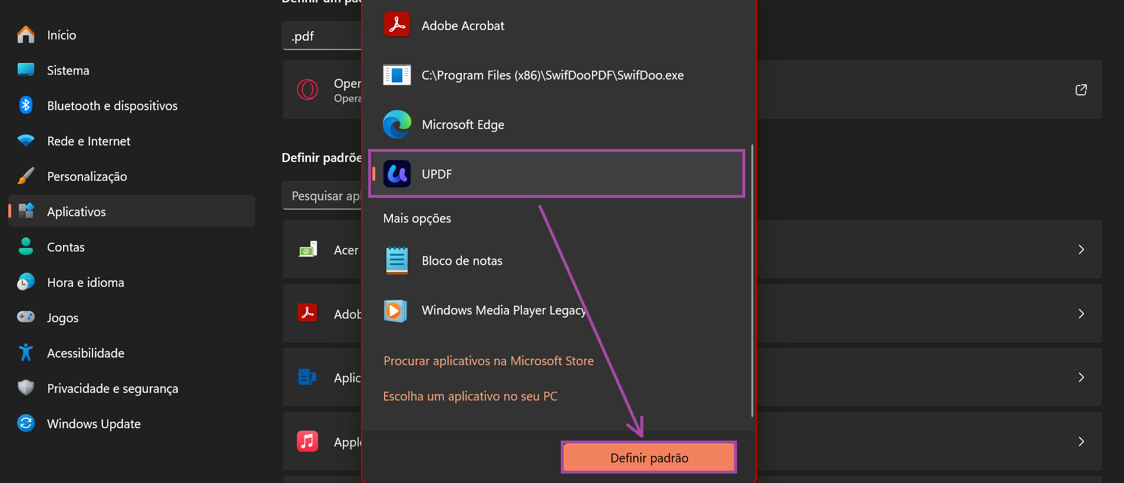
Task: Click the red Adobe icon in background list
Action: tap(308, 313)
